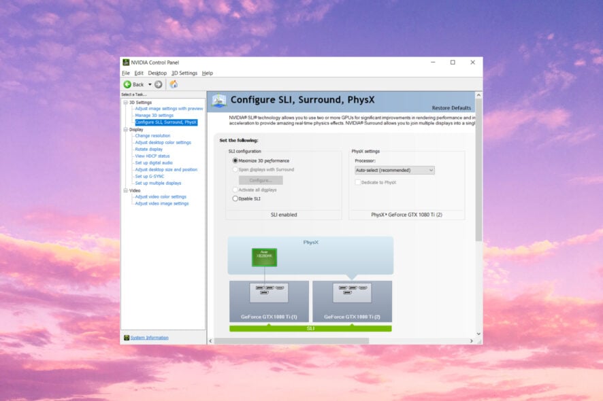The image size is (603, 401).
Task: Click the Back arrow icon
Action: click(127, 84)
